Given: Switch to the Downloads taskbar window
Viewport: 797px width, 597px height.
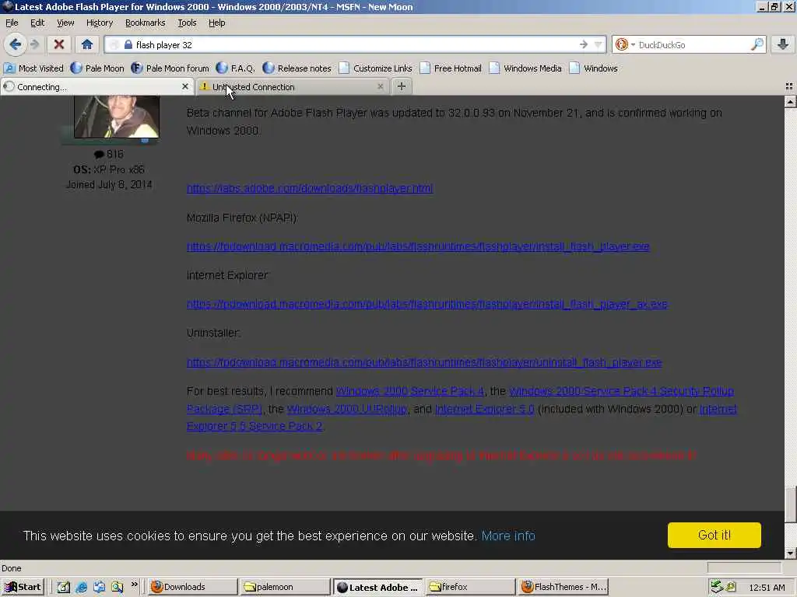Looking at the screenshot, I should click(191, 587).
